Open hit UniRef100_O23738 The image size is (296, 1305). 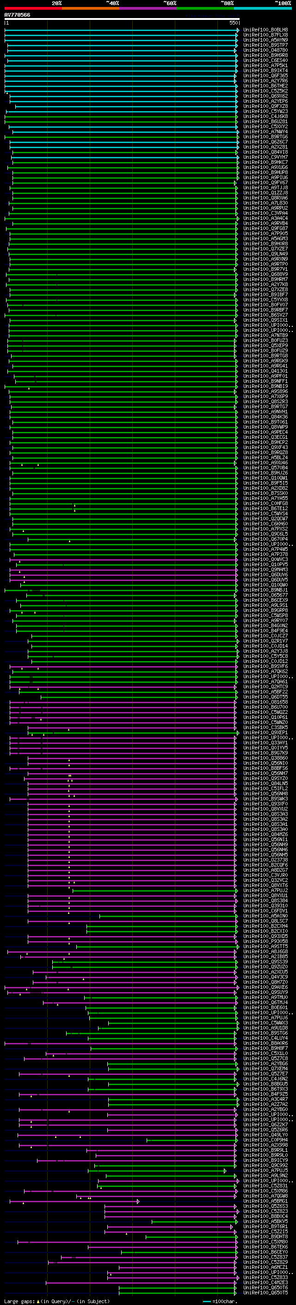(x=265, y=860)
